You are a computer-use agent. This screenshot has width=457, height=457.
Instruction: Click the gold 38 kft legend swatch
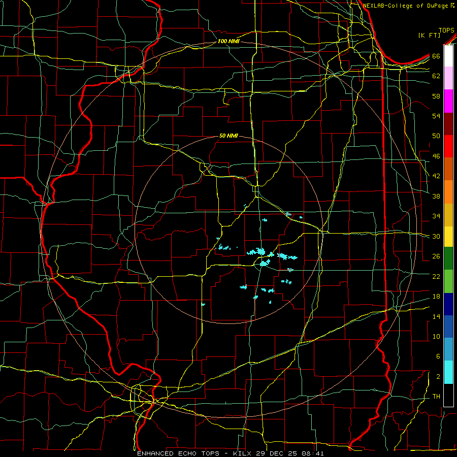click(x=448, y=215)
